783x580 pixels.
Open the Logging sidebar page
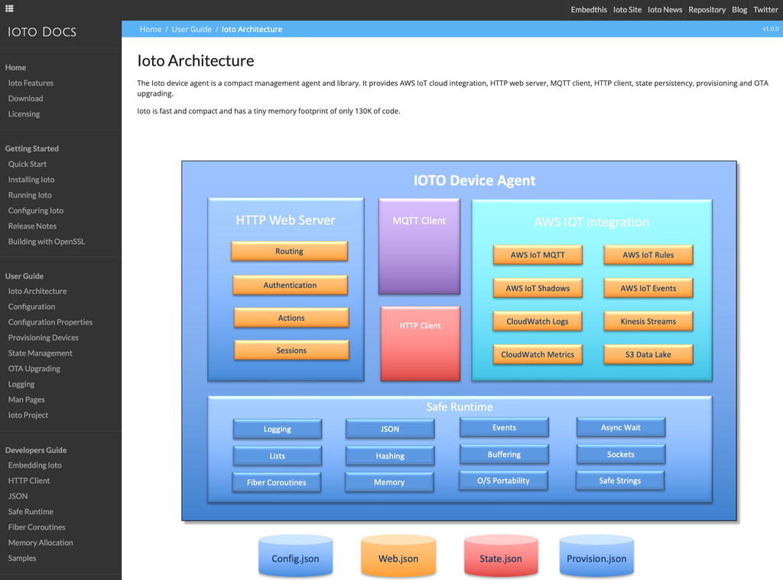(21, 383)
